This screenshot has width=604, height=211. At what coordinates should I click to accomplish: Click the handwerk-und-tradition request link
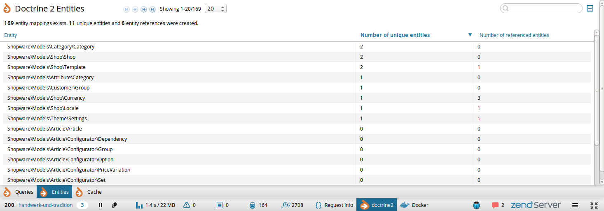(46, 205)
